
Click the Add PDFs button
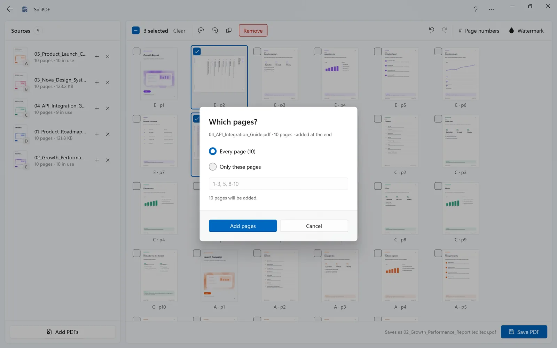tap(63, 332)
